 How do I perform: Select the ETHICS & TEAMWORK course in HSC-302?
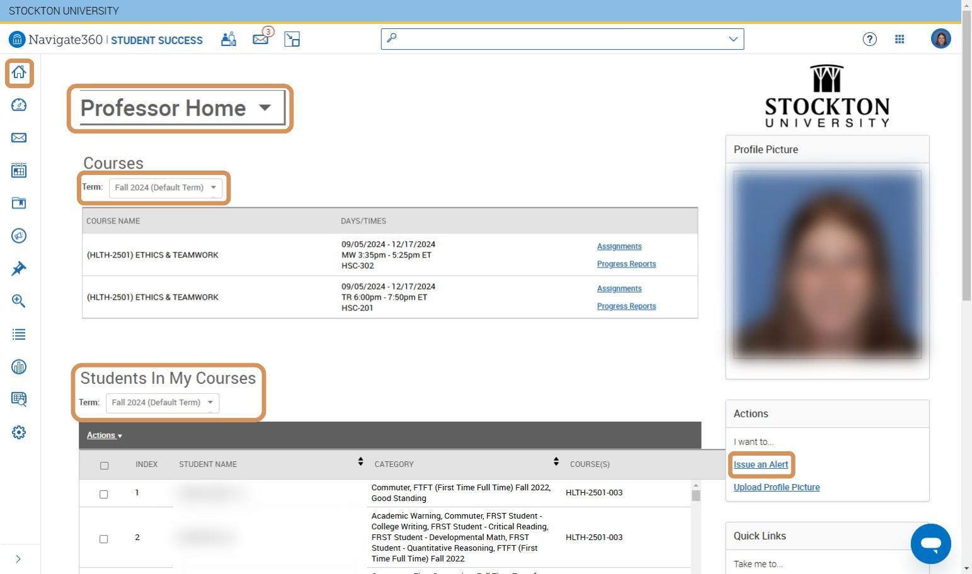(152, 255)
